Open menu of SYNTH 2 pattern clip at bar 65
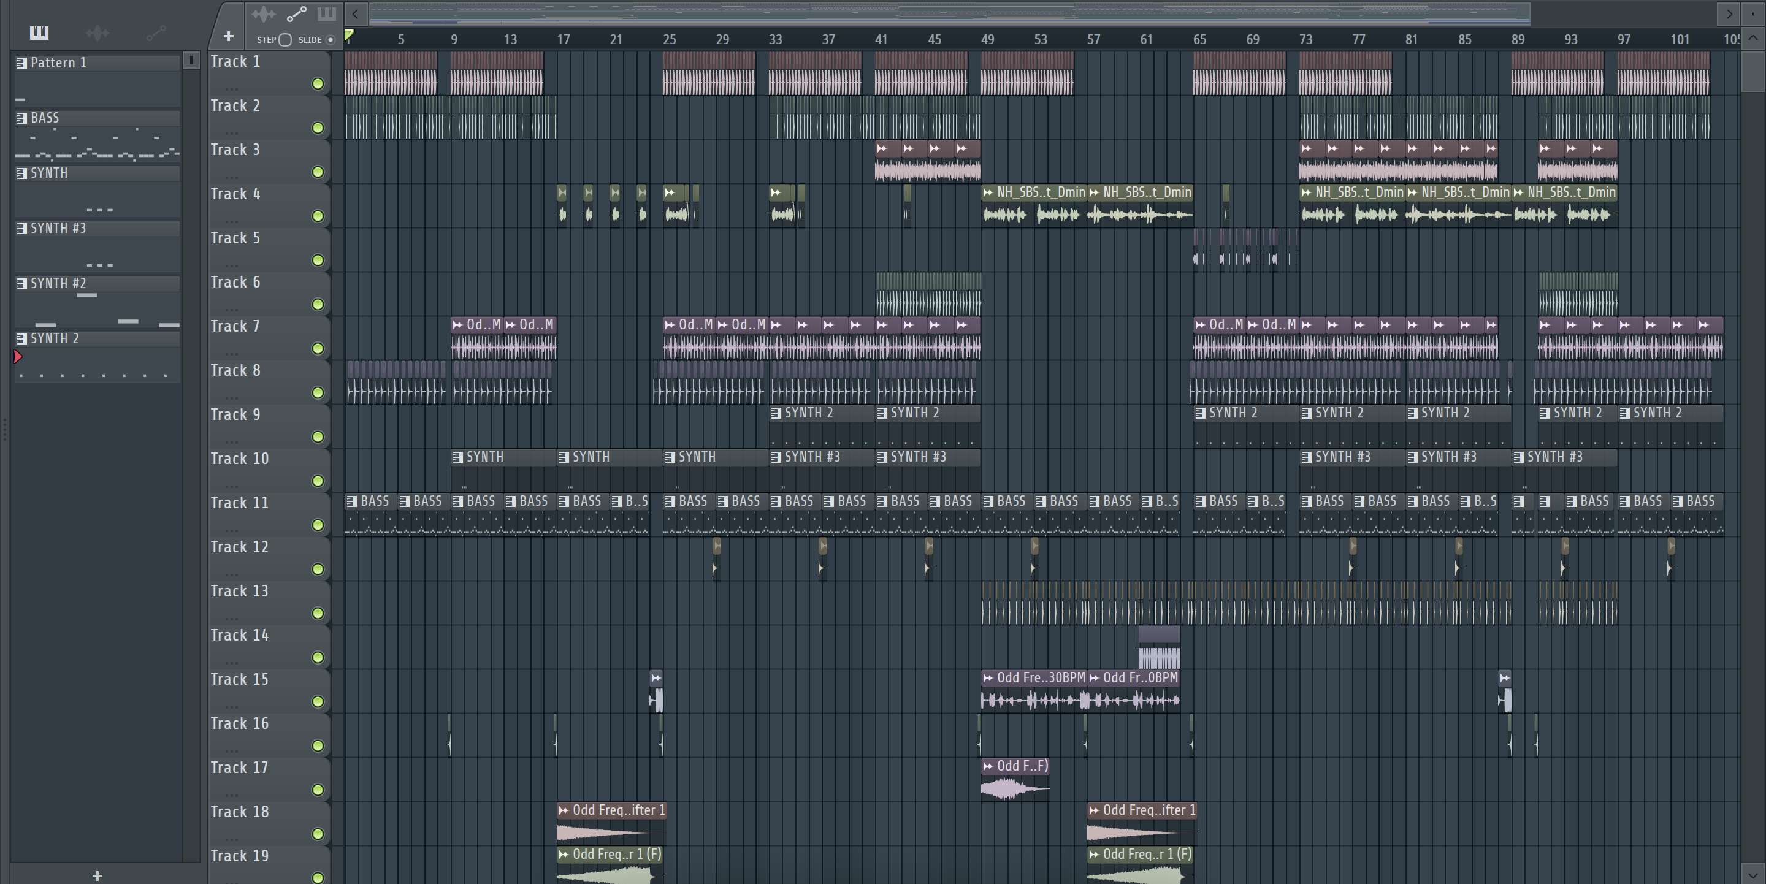This screenshot has height=884, width=1766. click(1201, 413)
